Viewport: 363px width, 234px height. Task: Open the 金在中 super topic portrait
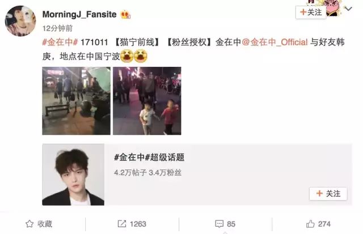click(73, 175)
